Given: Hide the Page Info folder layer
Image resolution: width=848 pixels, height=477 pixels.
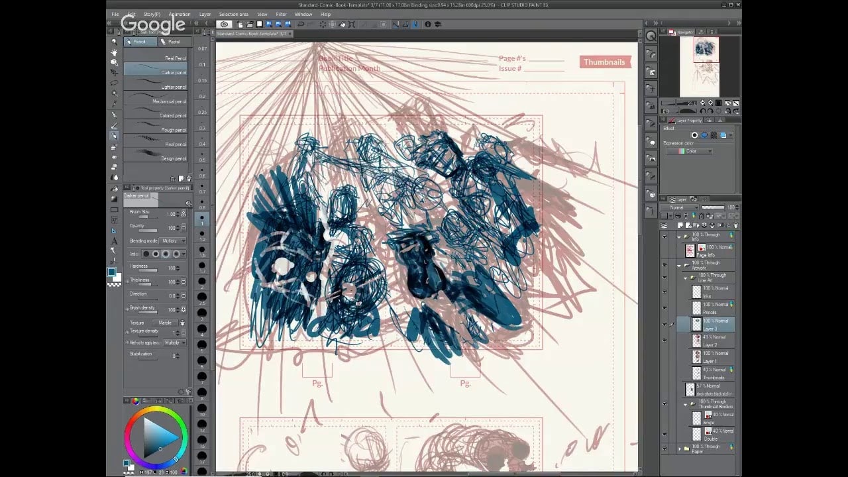Looking at the screenshot, I should pyautogui.click(x=664, y=236).
